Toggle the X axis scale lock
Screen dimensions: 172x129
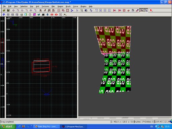(x=100, y=10)
